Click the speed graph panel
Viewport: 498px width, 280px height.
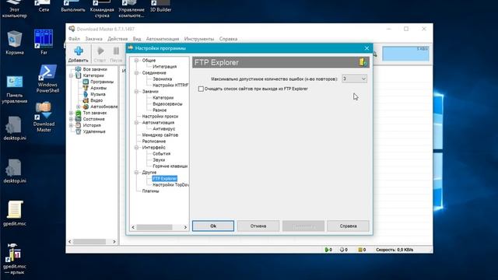pos(405,54)
